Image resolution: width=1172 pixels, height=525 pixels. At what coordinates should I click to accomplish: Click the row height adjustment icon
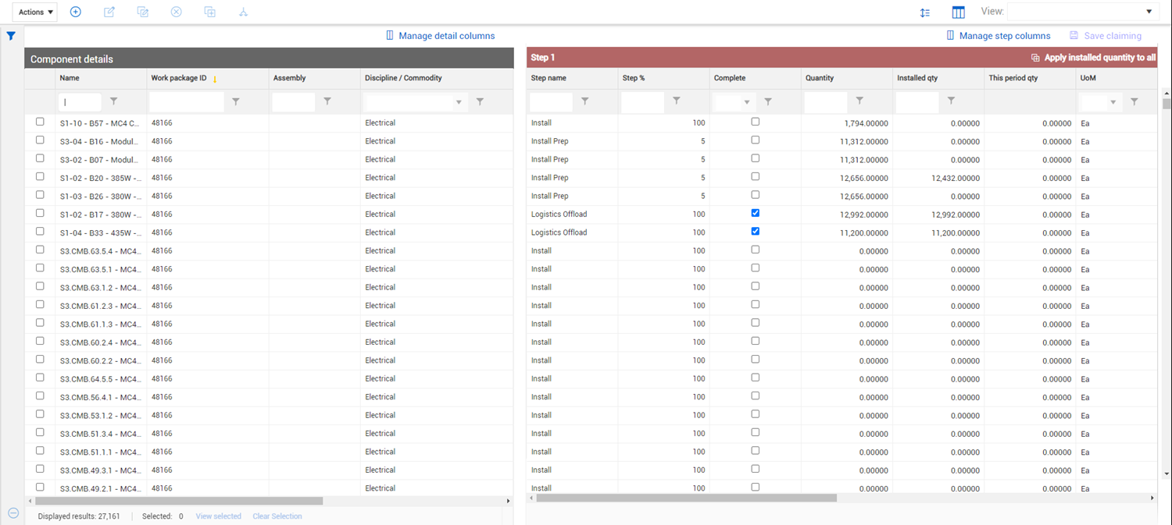point(925,12)
